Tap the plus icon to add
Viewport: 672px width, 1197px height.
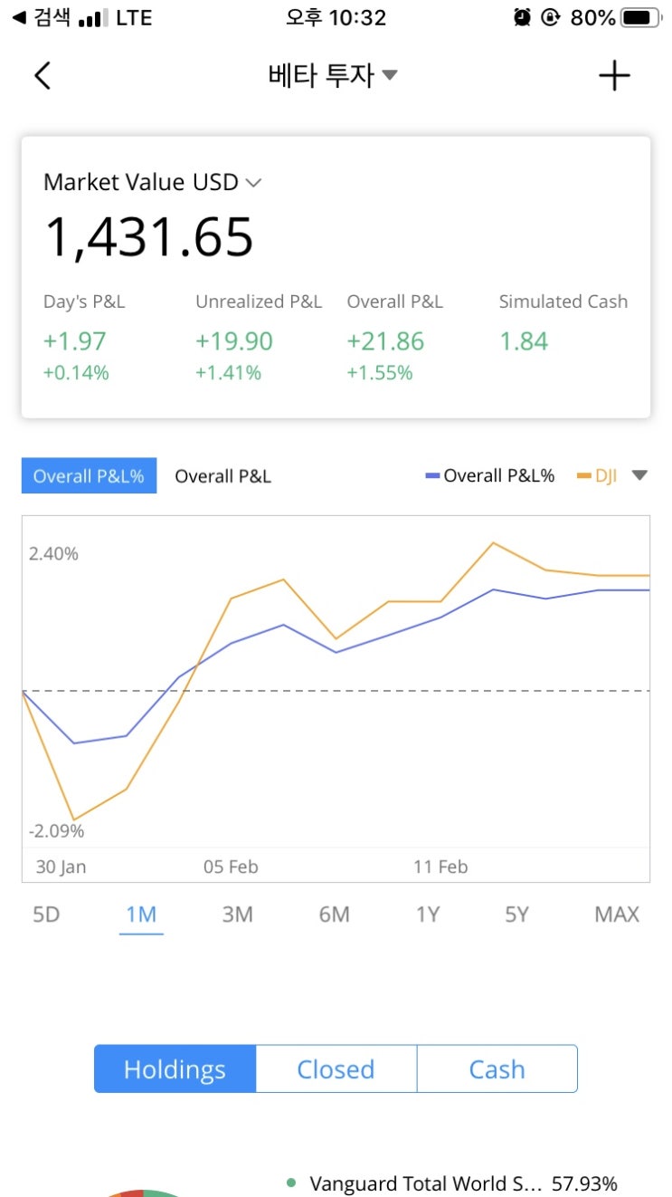click(x=614, y=76)
